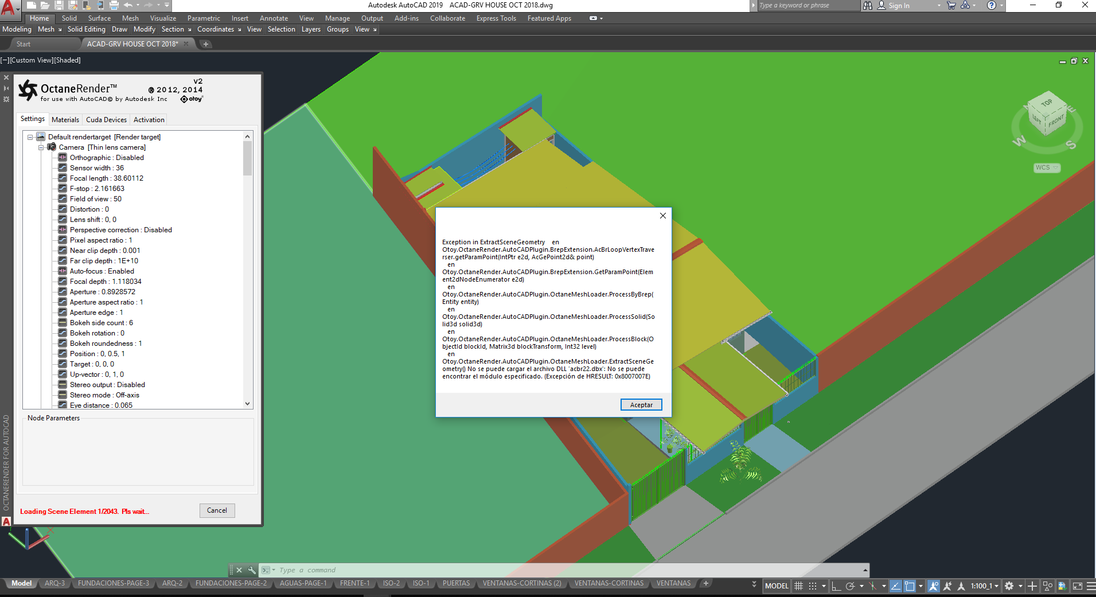Select the Aperture : 0.8928572 tree row
This screenshot has height=597, width=1096.
click(x=97, y=292)
